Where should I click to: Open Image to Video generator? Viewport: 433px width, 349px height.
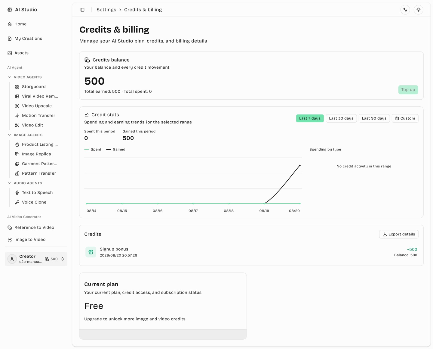(x=36, y=240)
